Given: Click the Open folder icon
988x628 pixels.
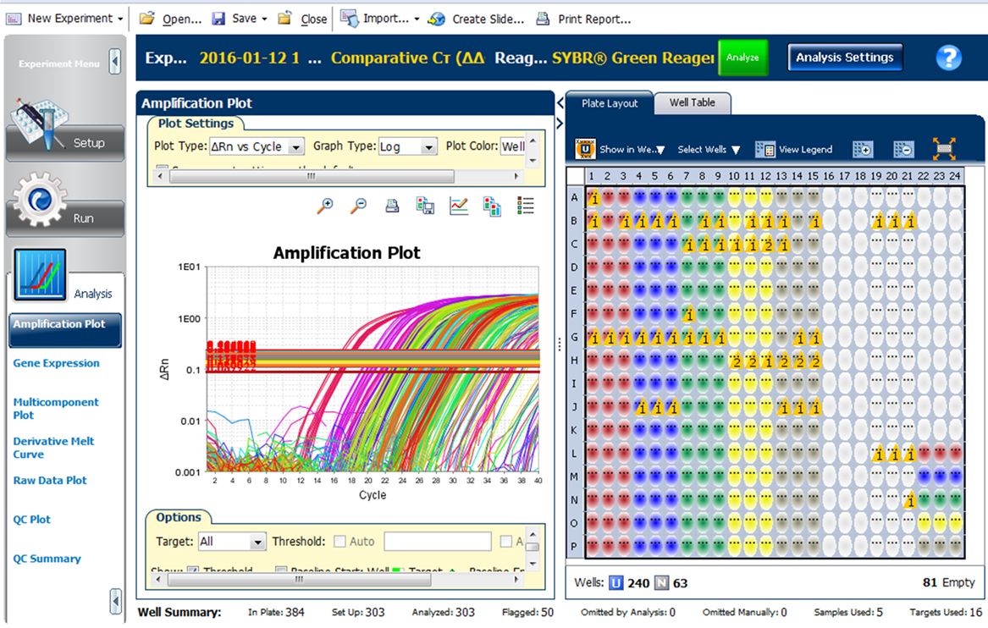Looking at the screenshot, I should pos(146,19).
